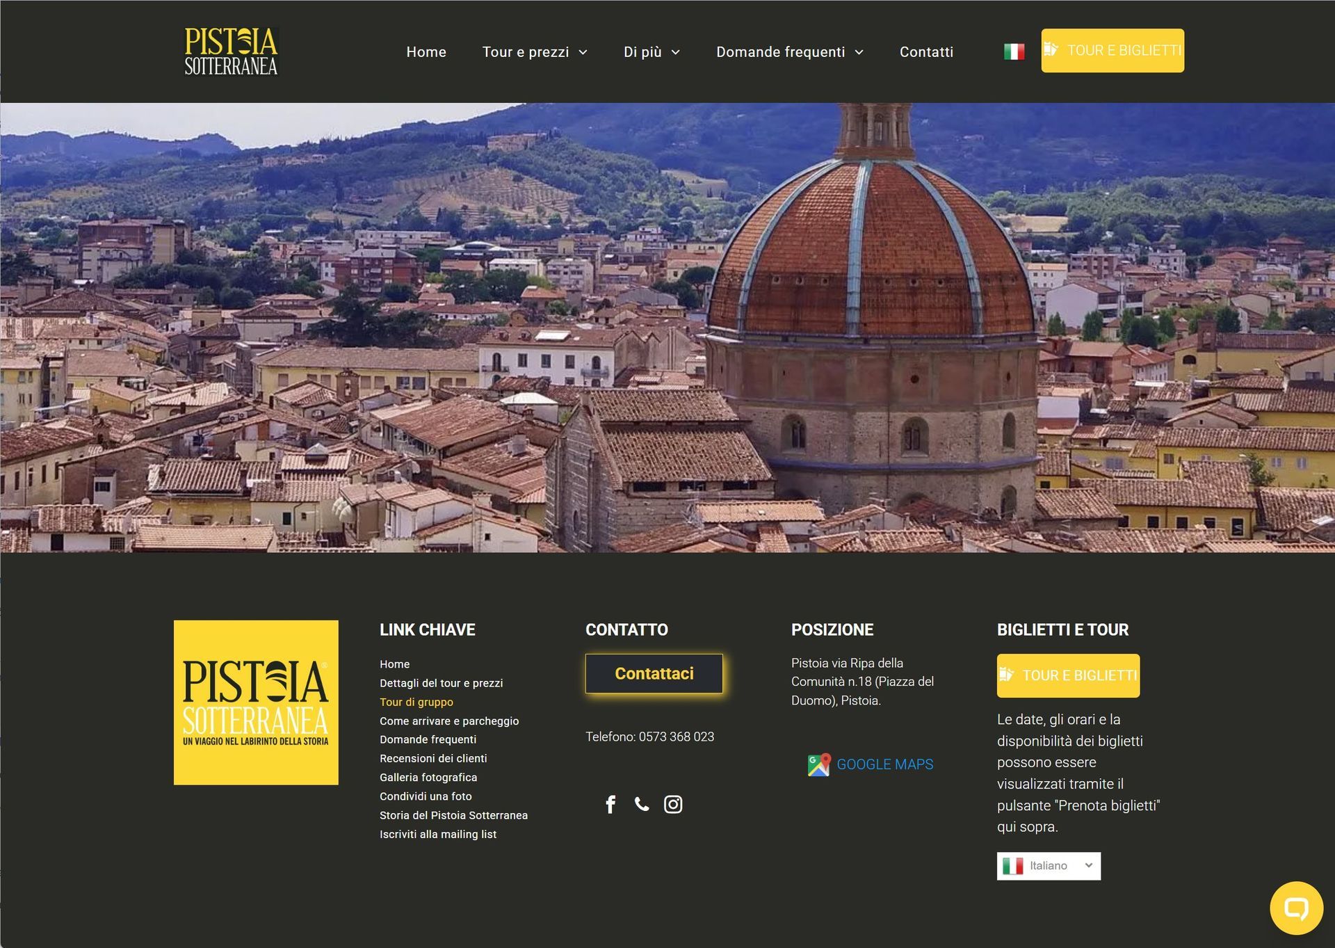This screenshot has width=1335, height=948.
Task: Open the Tour di gruppo link
Action: [x=416, y=702]
